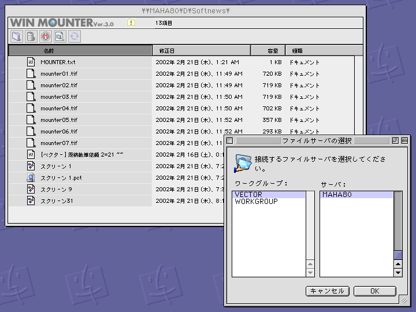Select the mounter01.tif file icon

point(31,73)
